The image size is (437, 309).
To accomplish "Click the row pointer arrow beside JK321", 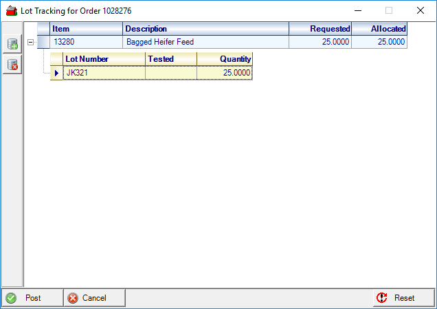I will (x=56, y=73).
